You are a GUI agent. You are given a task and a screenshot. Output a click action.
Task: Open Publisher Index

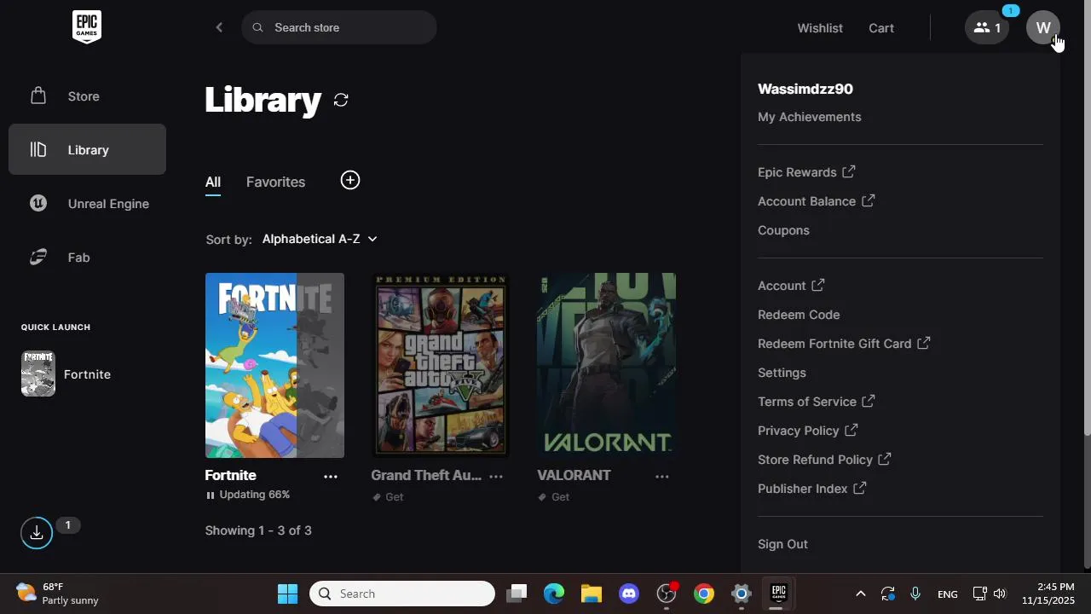click(x=811, y=489)
